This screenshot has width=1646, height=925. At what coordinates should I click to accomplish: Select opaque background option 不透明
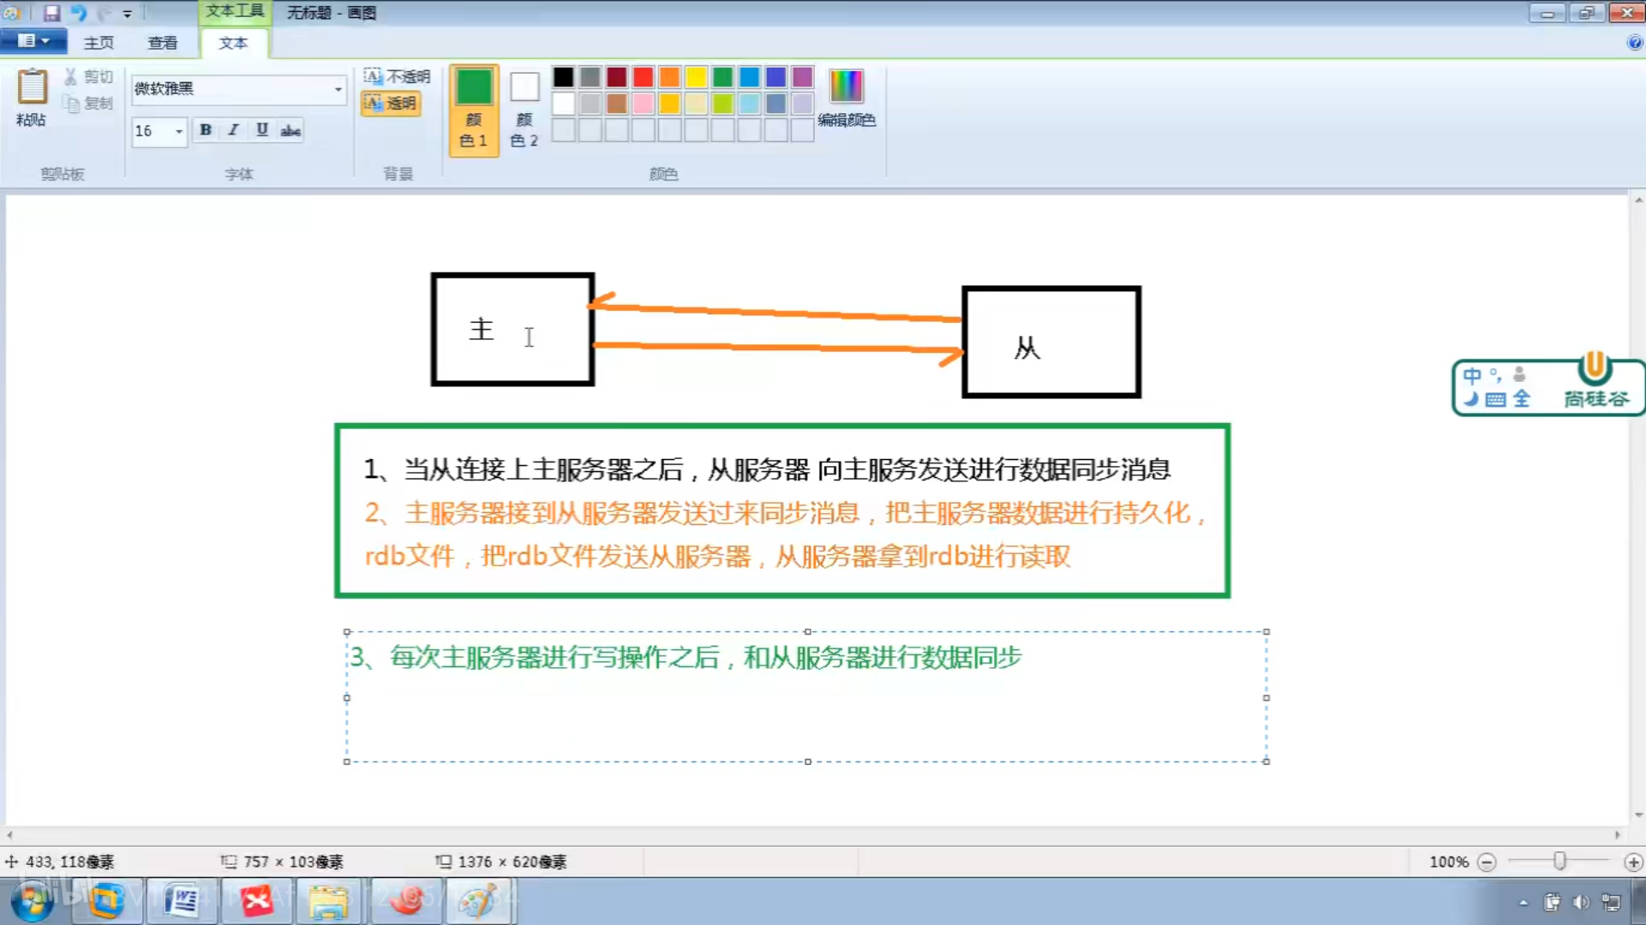[x=397, y=76]
